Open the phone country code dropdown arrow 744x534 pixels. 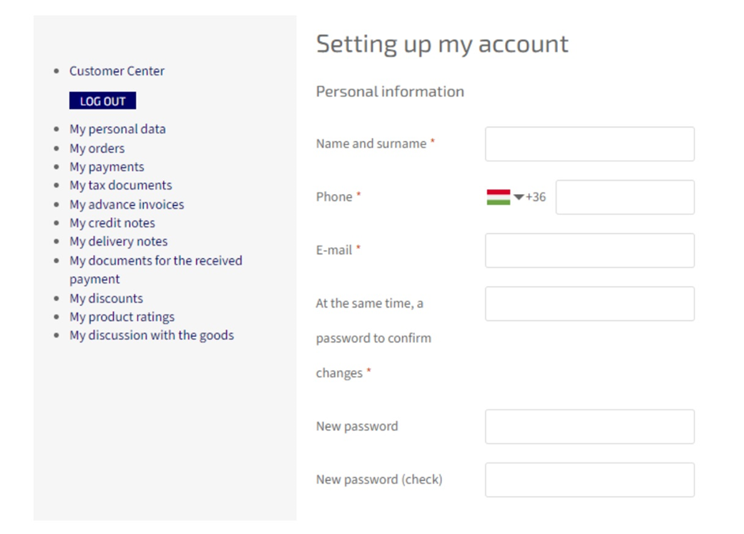click(x=518, y=197)
